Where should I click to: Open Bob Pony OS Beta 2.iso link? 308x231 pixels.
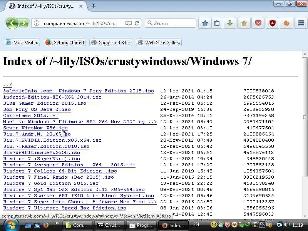(x=37, y=109)
